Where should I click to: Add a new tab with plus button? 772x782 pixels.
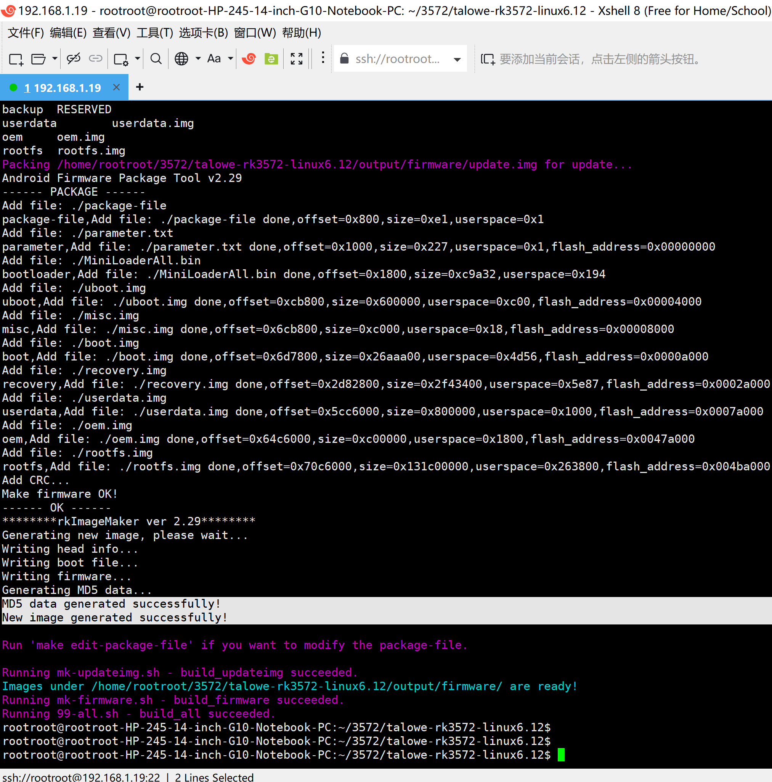point(140,87)
